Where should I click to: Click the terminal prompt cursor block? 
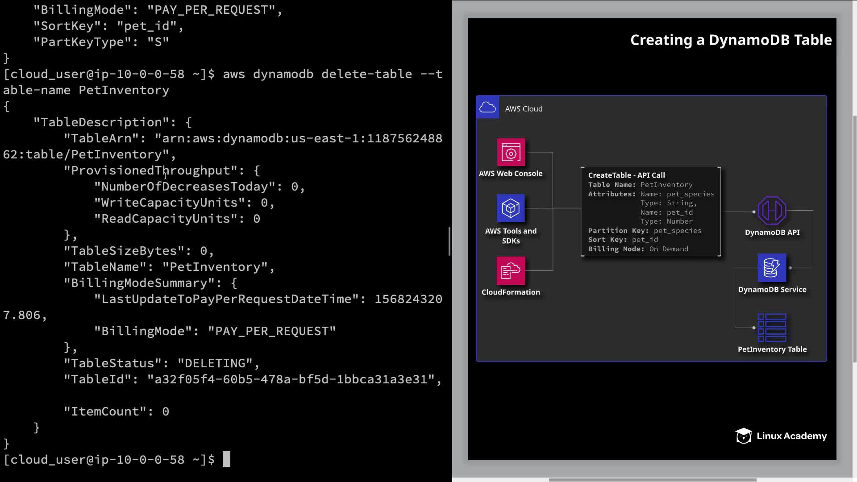(226, 459)
